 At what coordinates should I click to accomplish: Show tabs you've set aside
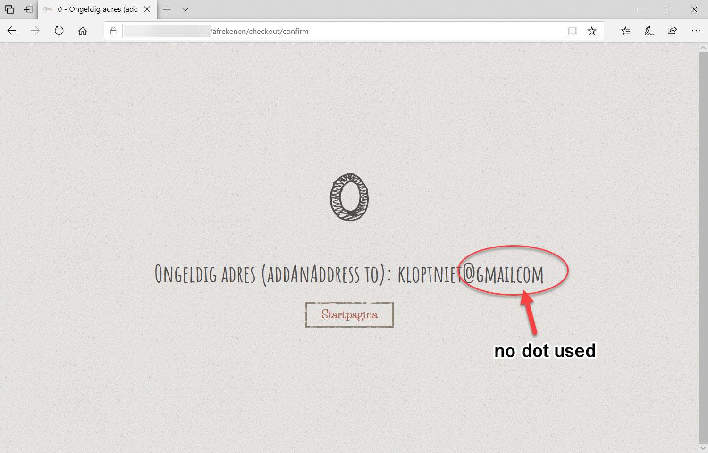pyautogui.click(x=9, y=9)
